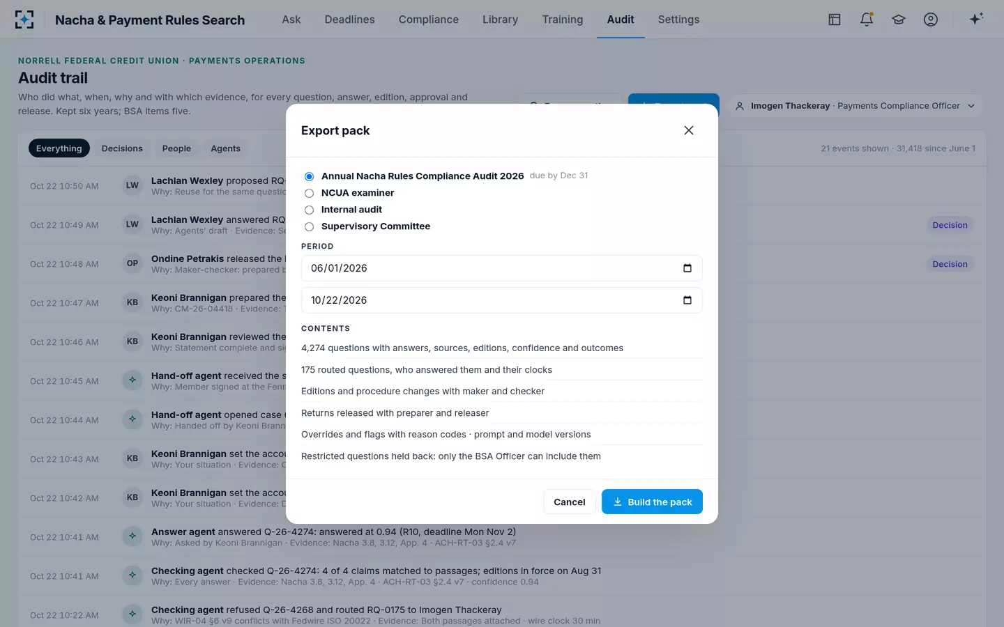The image size is (1004, 627).
Task: Open the Settings tab
Action: coord(678,20)
